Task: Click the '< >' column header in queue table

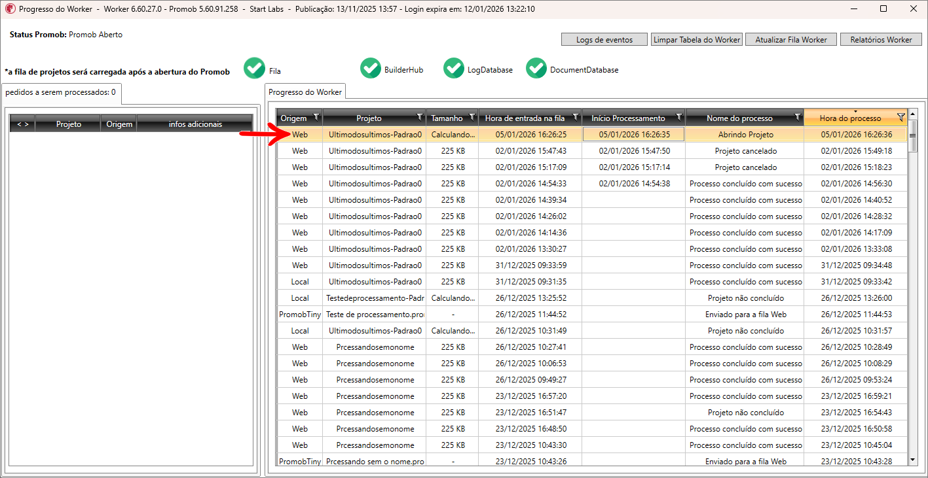Action: click(x=23, y=124)
